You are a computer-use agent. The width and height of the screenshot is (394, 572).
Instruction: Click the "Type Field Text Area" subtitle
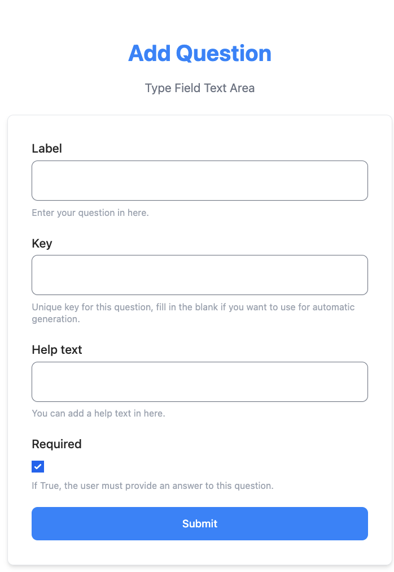200,88
